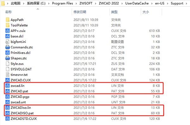Expand chevron before 此电脑 breadcrumb
This screenshot has width=190, height=125.
point(8,3)
